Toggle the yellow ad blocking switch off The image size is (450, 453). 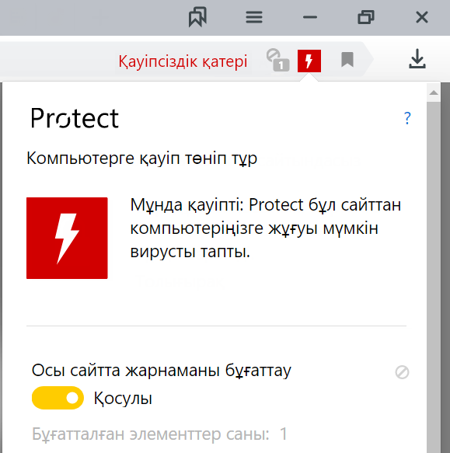click(x=58, y=398)
